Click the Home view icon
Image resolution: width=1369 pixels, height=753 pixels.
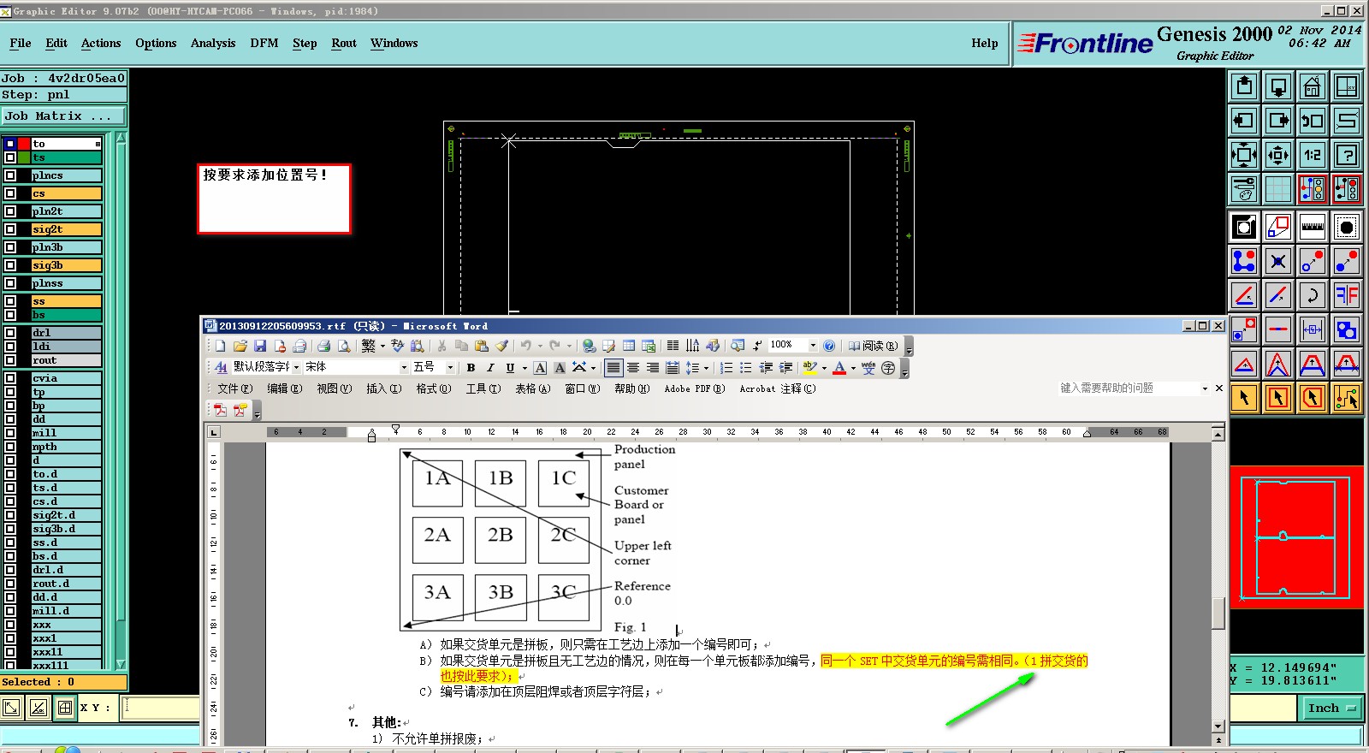click(1313, 86)
